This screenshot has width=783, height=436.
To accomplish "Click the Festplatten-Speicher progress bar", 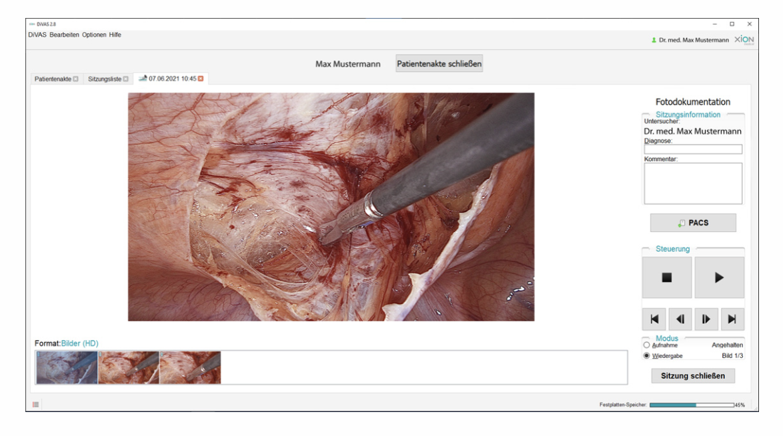I will pyautogui.click(x=692, y=405).
